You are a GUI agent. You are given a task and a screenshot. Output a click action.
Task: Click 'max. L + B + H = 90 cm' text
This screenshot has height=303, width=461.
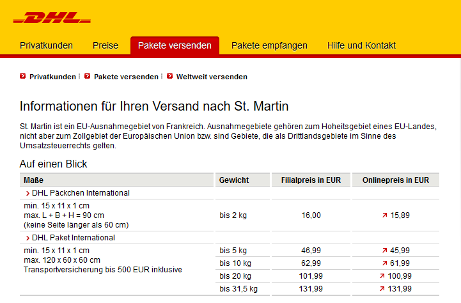click(x=64, y=215)
